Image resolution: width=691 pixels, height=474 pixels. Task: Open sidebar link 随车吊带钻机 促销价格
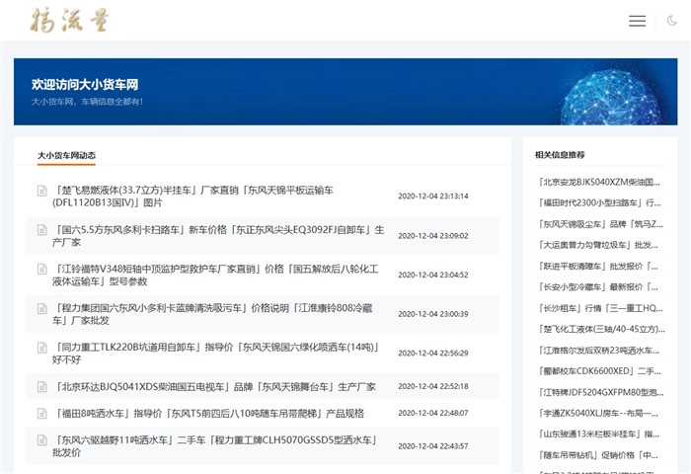click(x=598, y=455)
